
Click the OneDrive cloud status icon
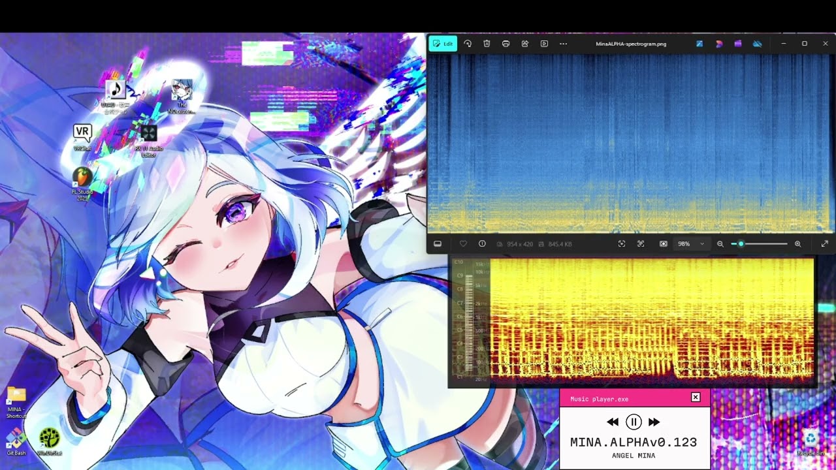pyautogui.click(x=758, y=44)
